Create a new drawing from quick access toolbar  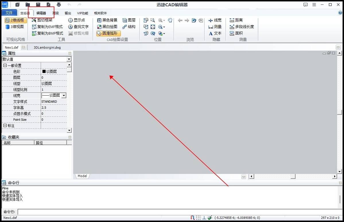pyautogui.click(x=18, y=5)
